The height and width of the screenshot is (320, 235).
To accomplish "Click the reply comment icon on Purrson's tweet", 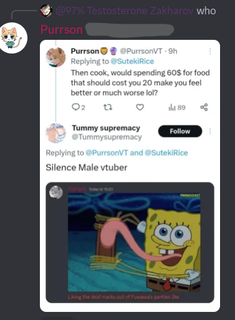I will click(75, 107).
